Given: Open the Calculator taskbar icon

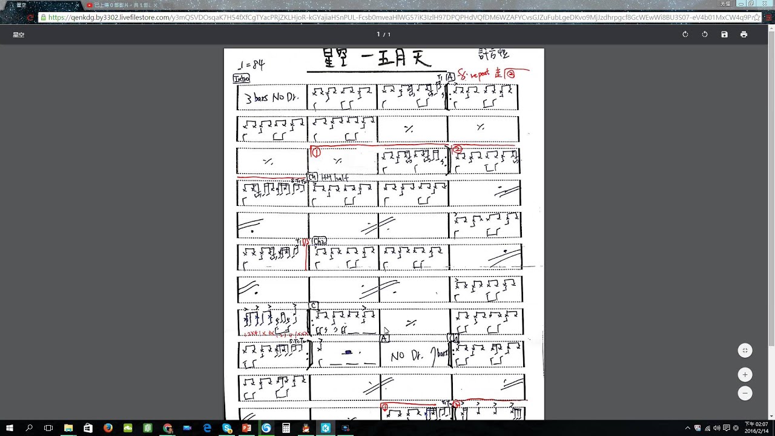Looking at the screenshot, I should coord(286,428).
